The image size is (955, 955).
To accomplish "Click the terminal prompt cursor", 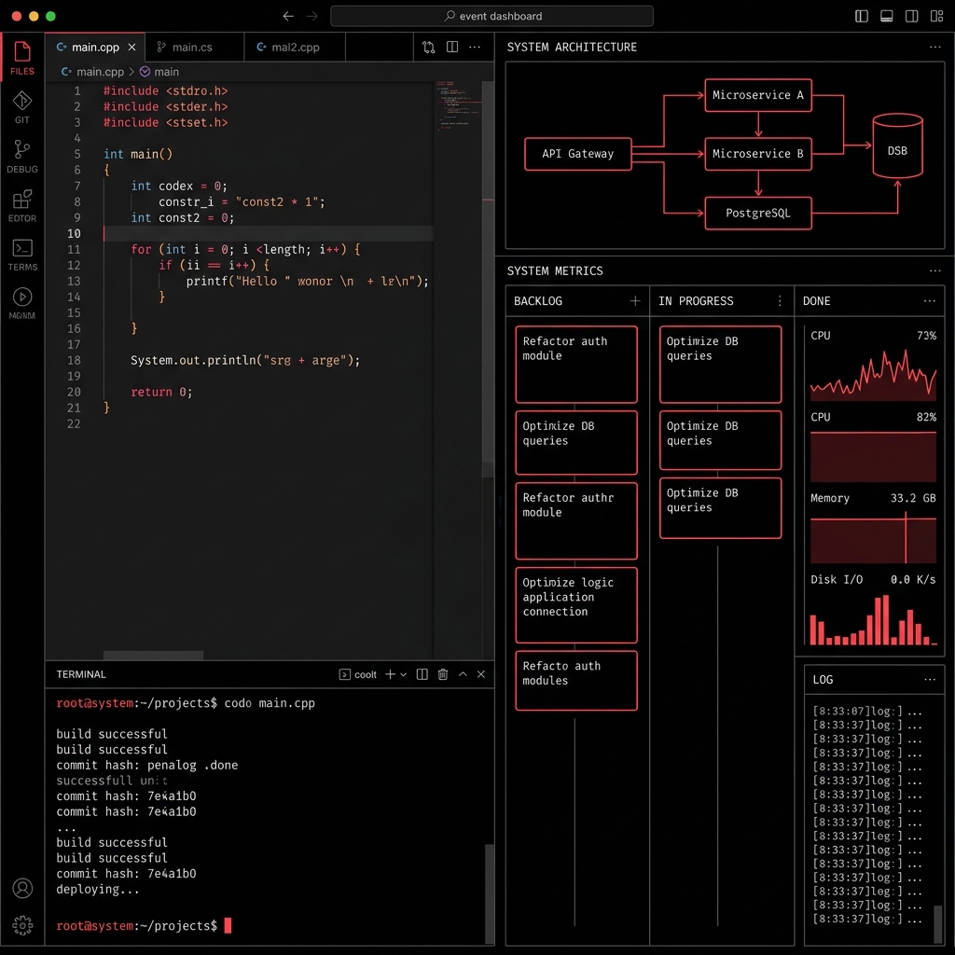I will click(x=228, y=925).
